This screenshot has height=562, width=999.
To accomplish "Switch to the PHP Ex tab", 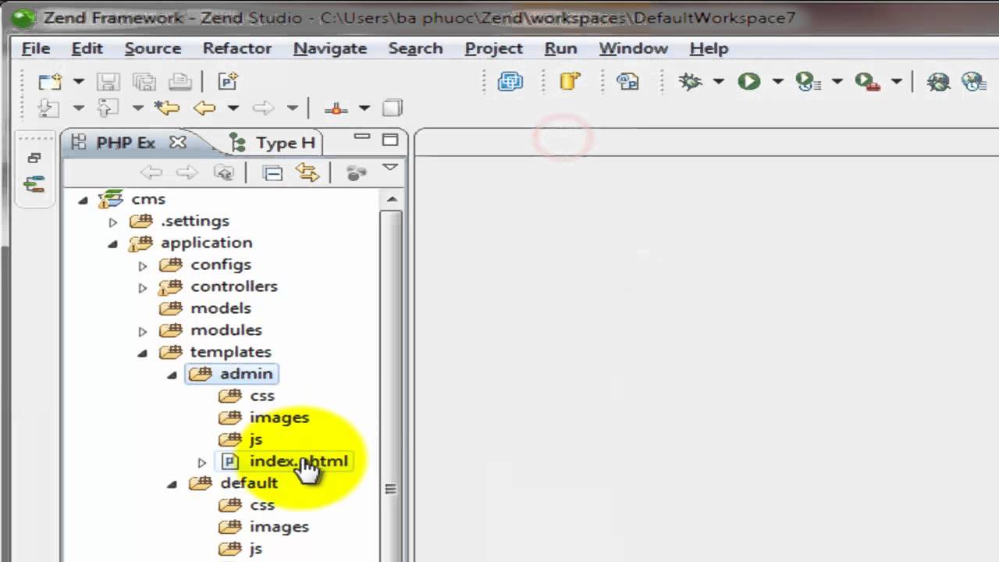I will pyautogui.click(x=125, y=143).
